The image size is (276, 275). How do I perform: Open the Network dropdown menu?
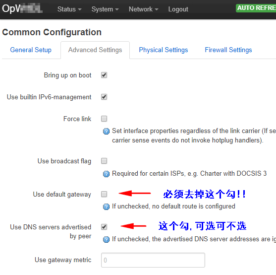tap(144, 9)
